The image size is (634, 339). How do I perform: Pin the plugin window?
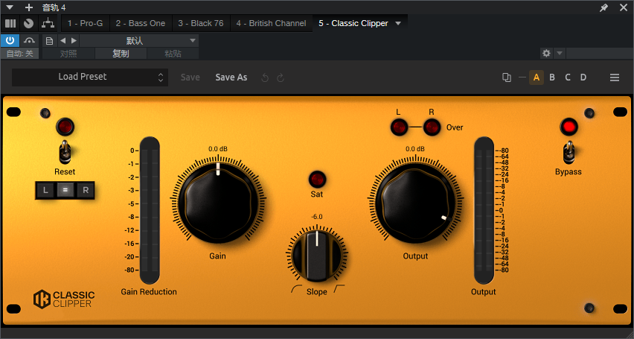coord(603,7)
